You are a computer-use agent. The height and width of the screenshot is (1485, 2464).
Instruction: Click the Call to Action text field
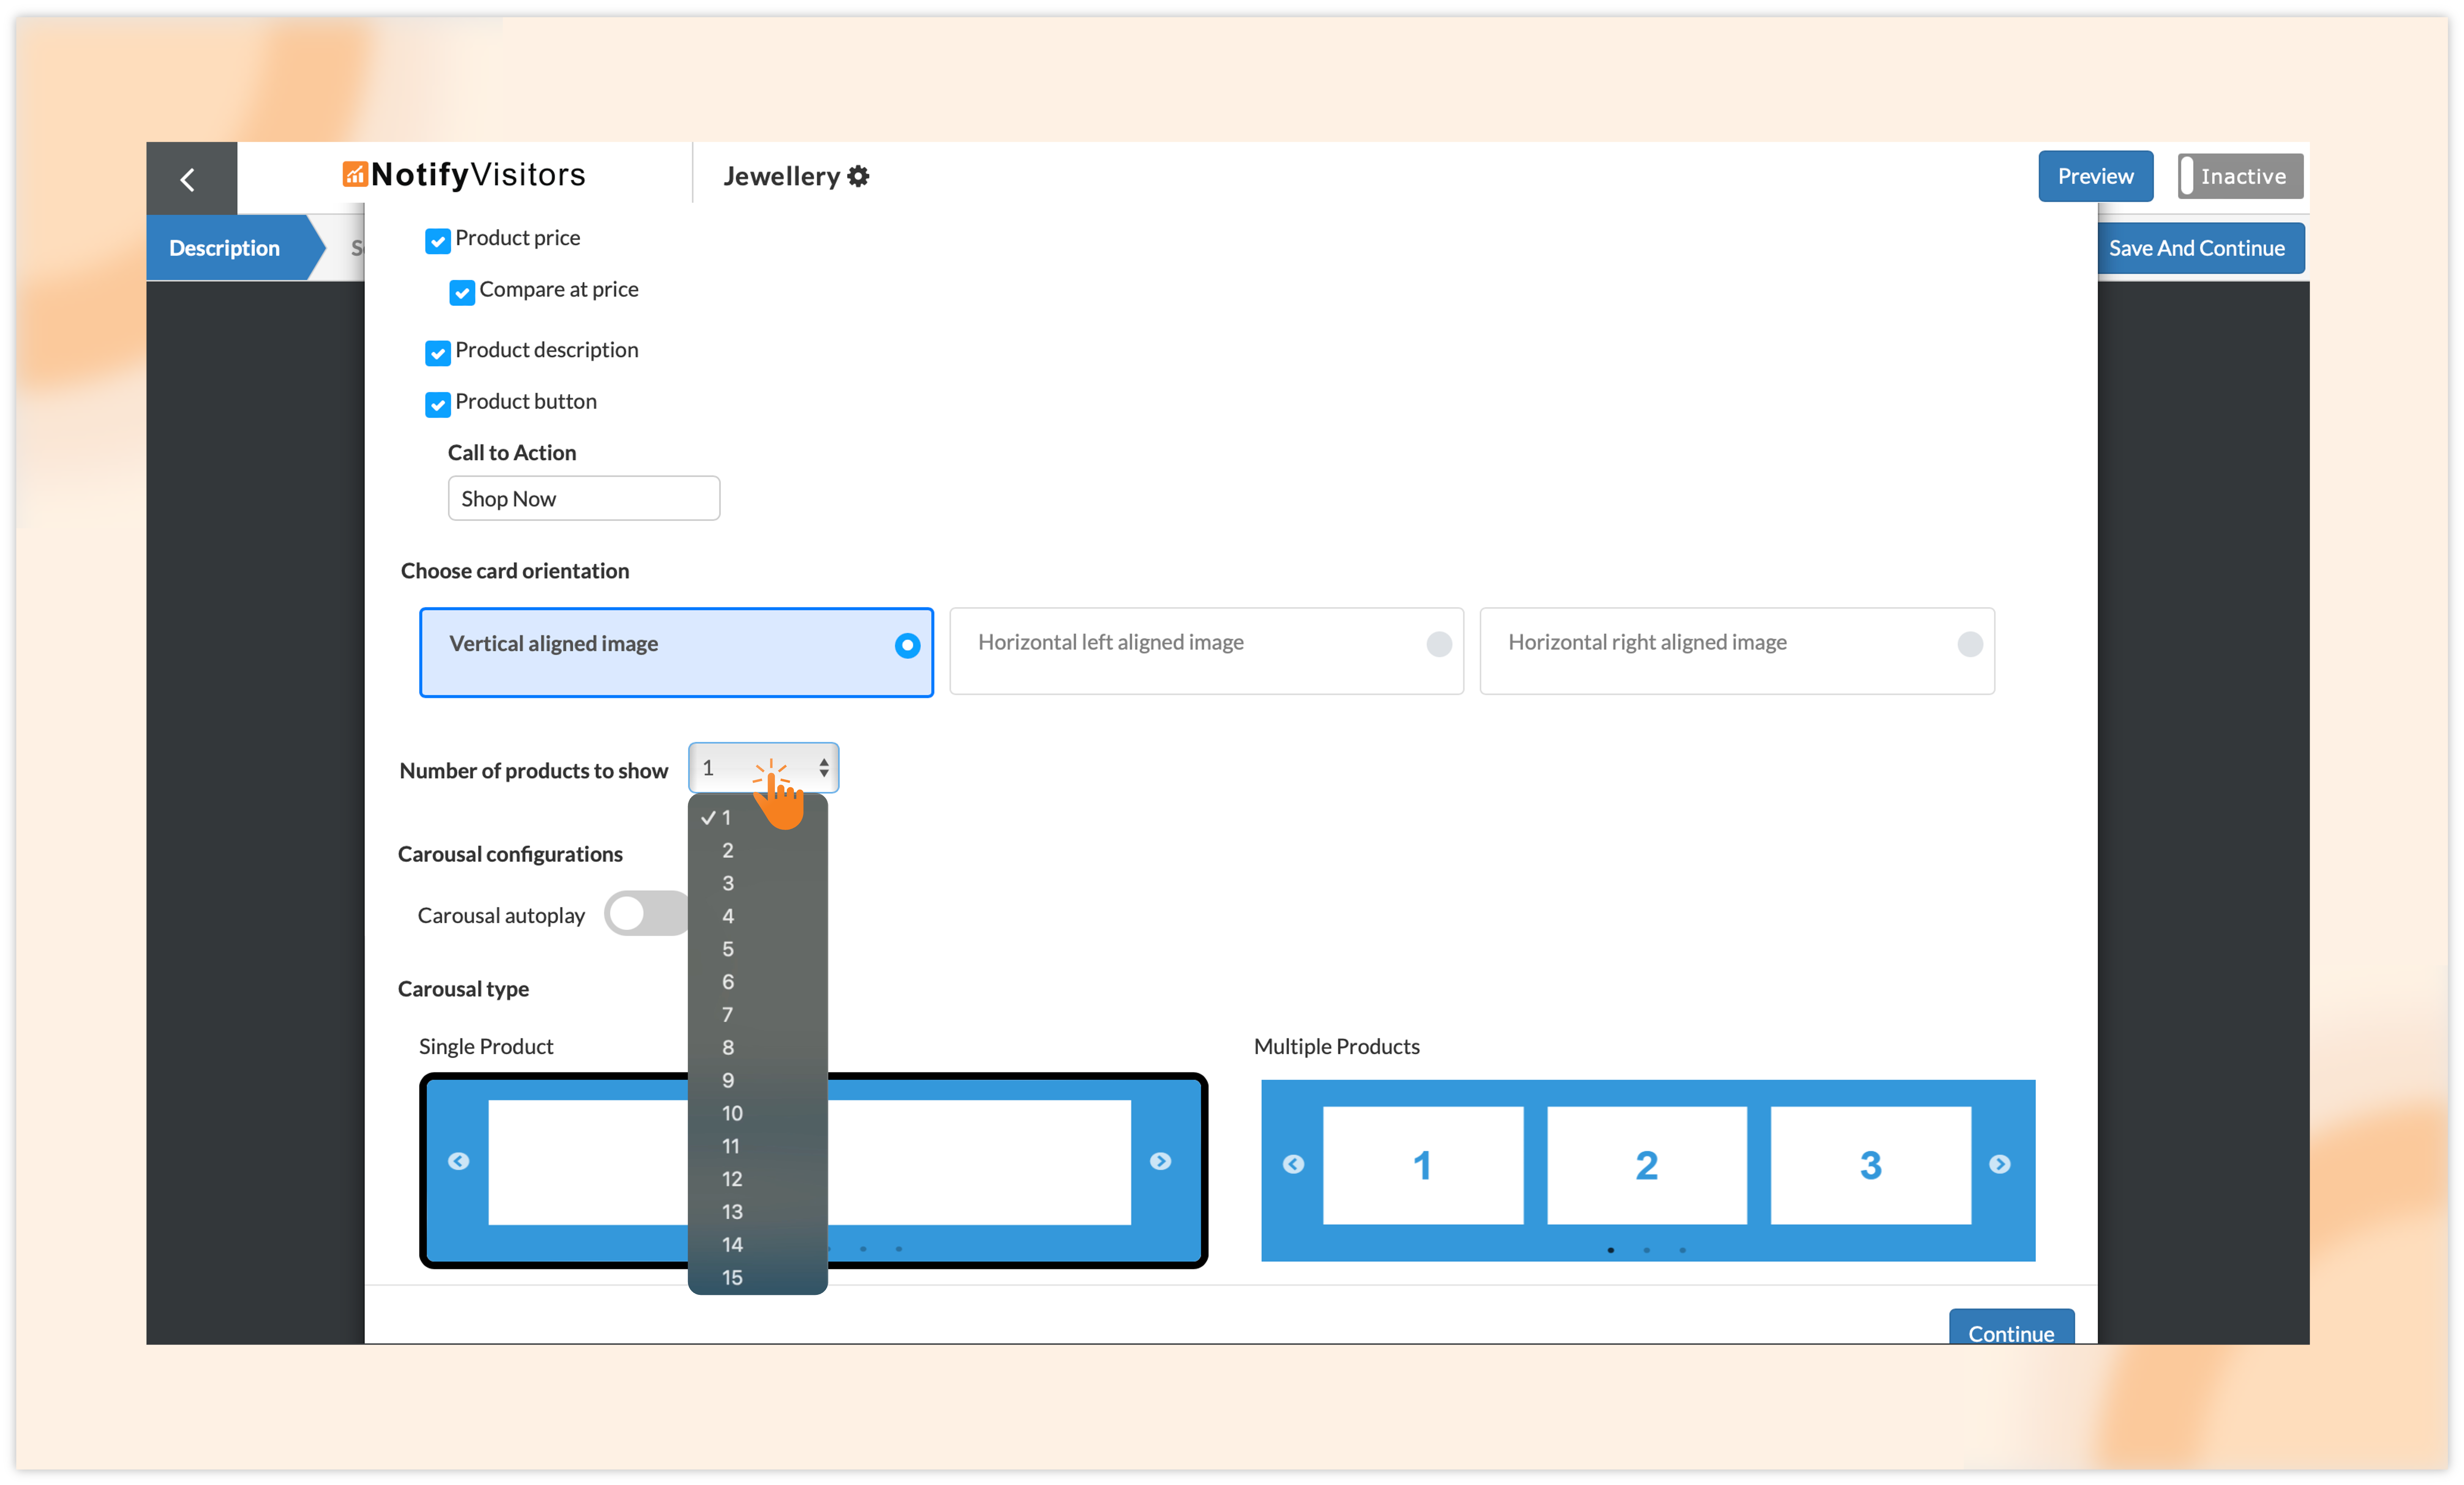pos(584,498)
